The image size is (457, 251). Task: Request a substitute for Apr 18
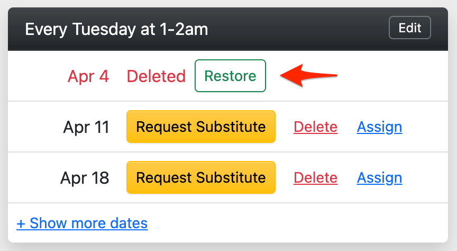200,178
